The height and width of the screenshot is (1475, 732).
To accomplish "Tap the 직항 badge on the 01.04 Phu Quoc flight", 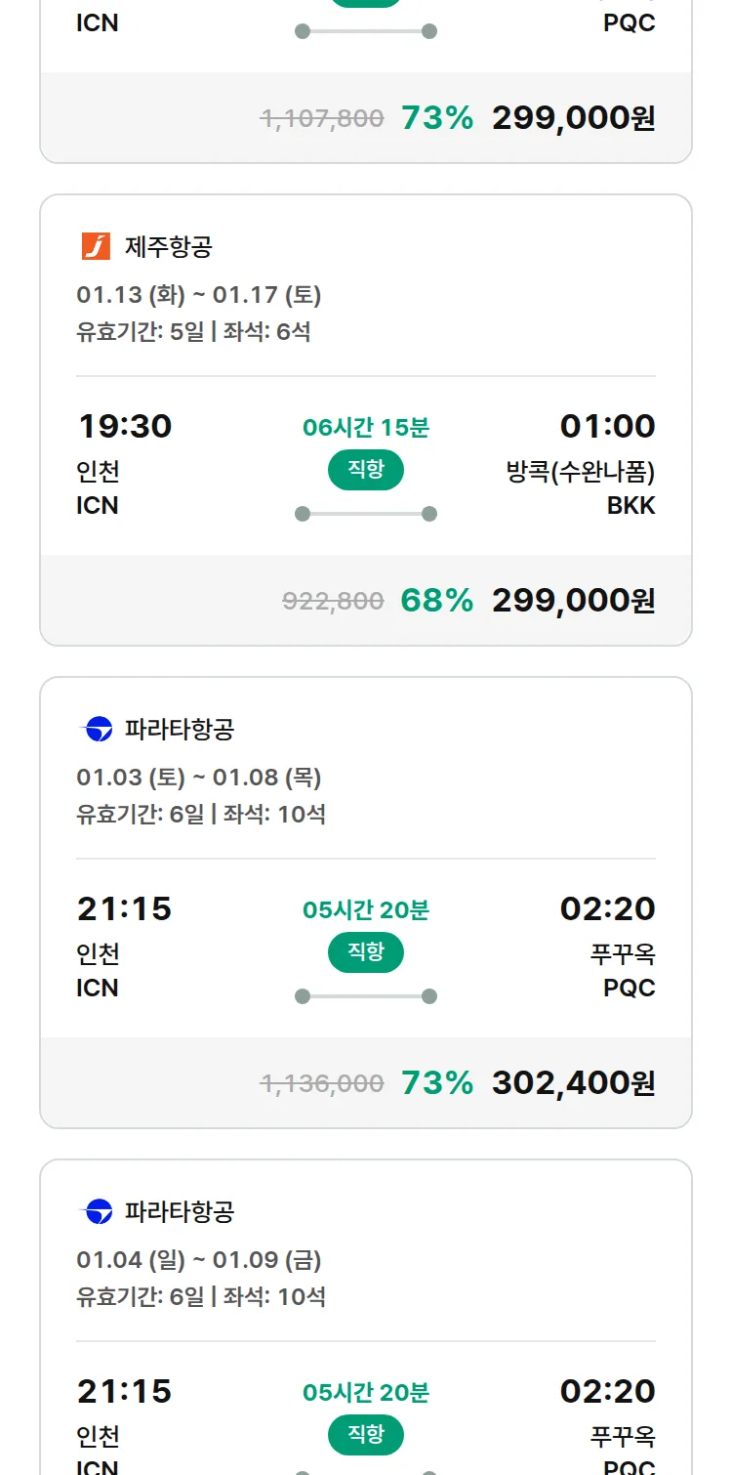I will [x=366, y=1435].
